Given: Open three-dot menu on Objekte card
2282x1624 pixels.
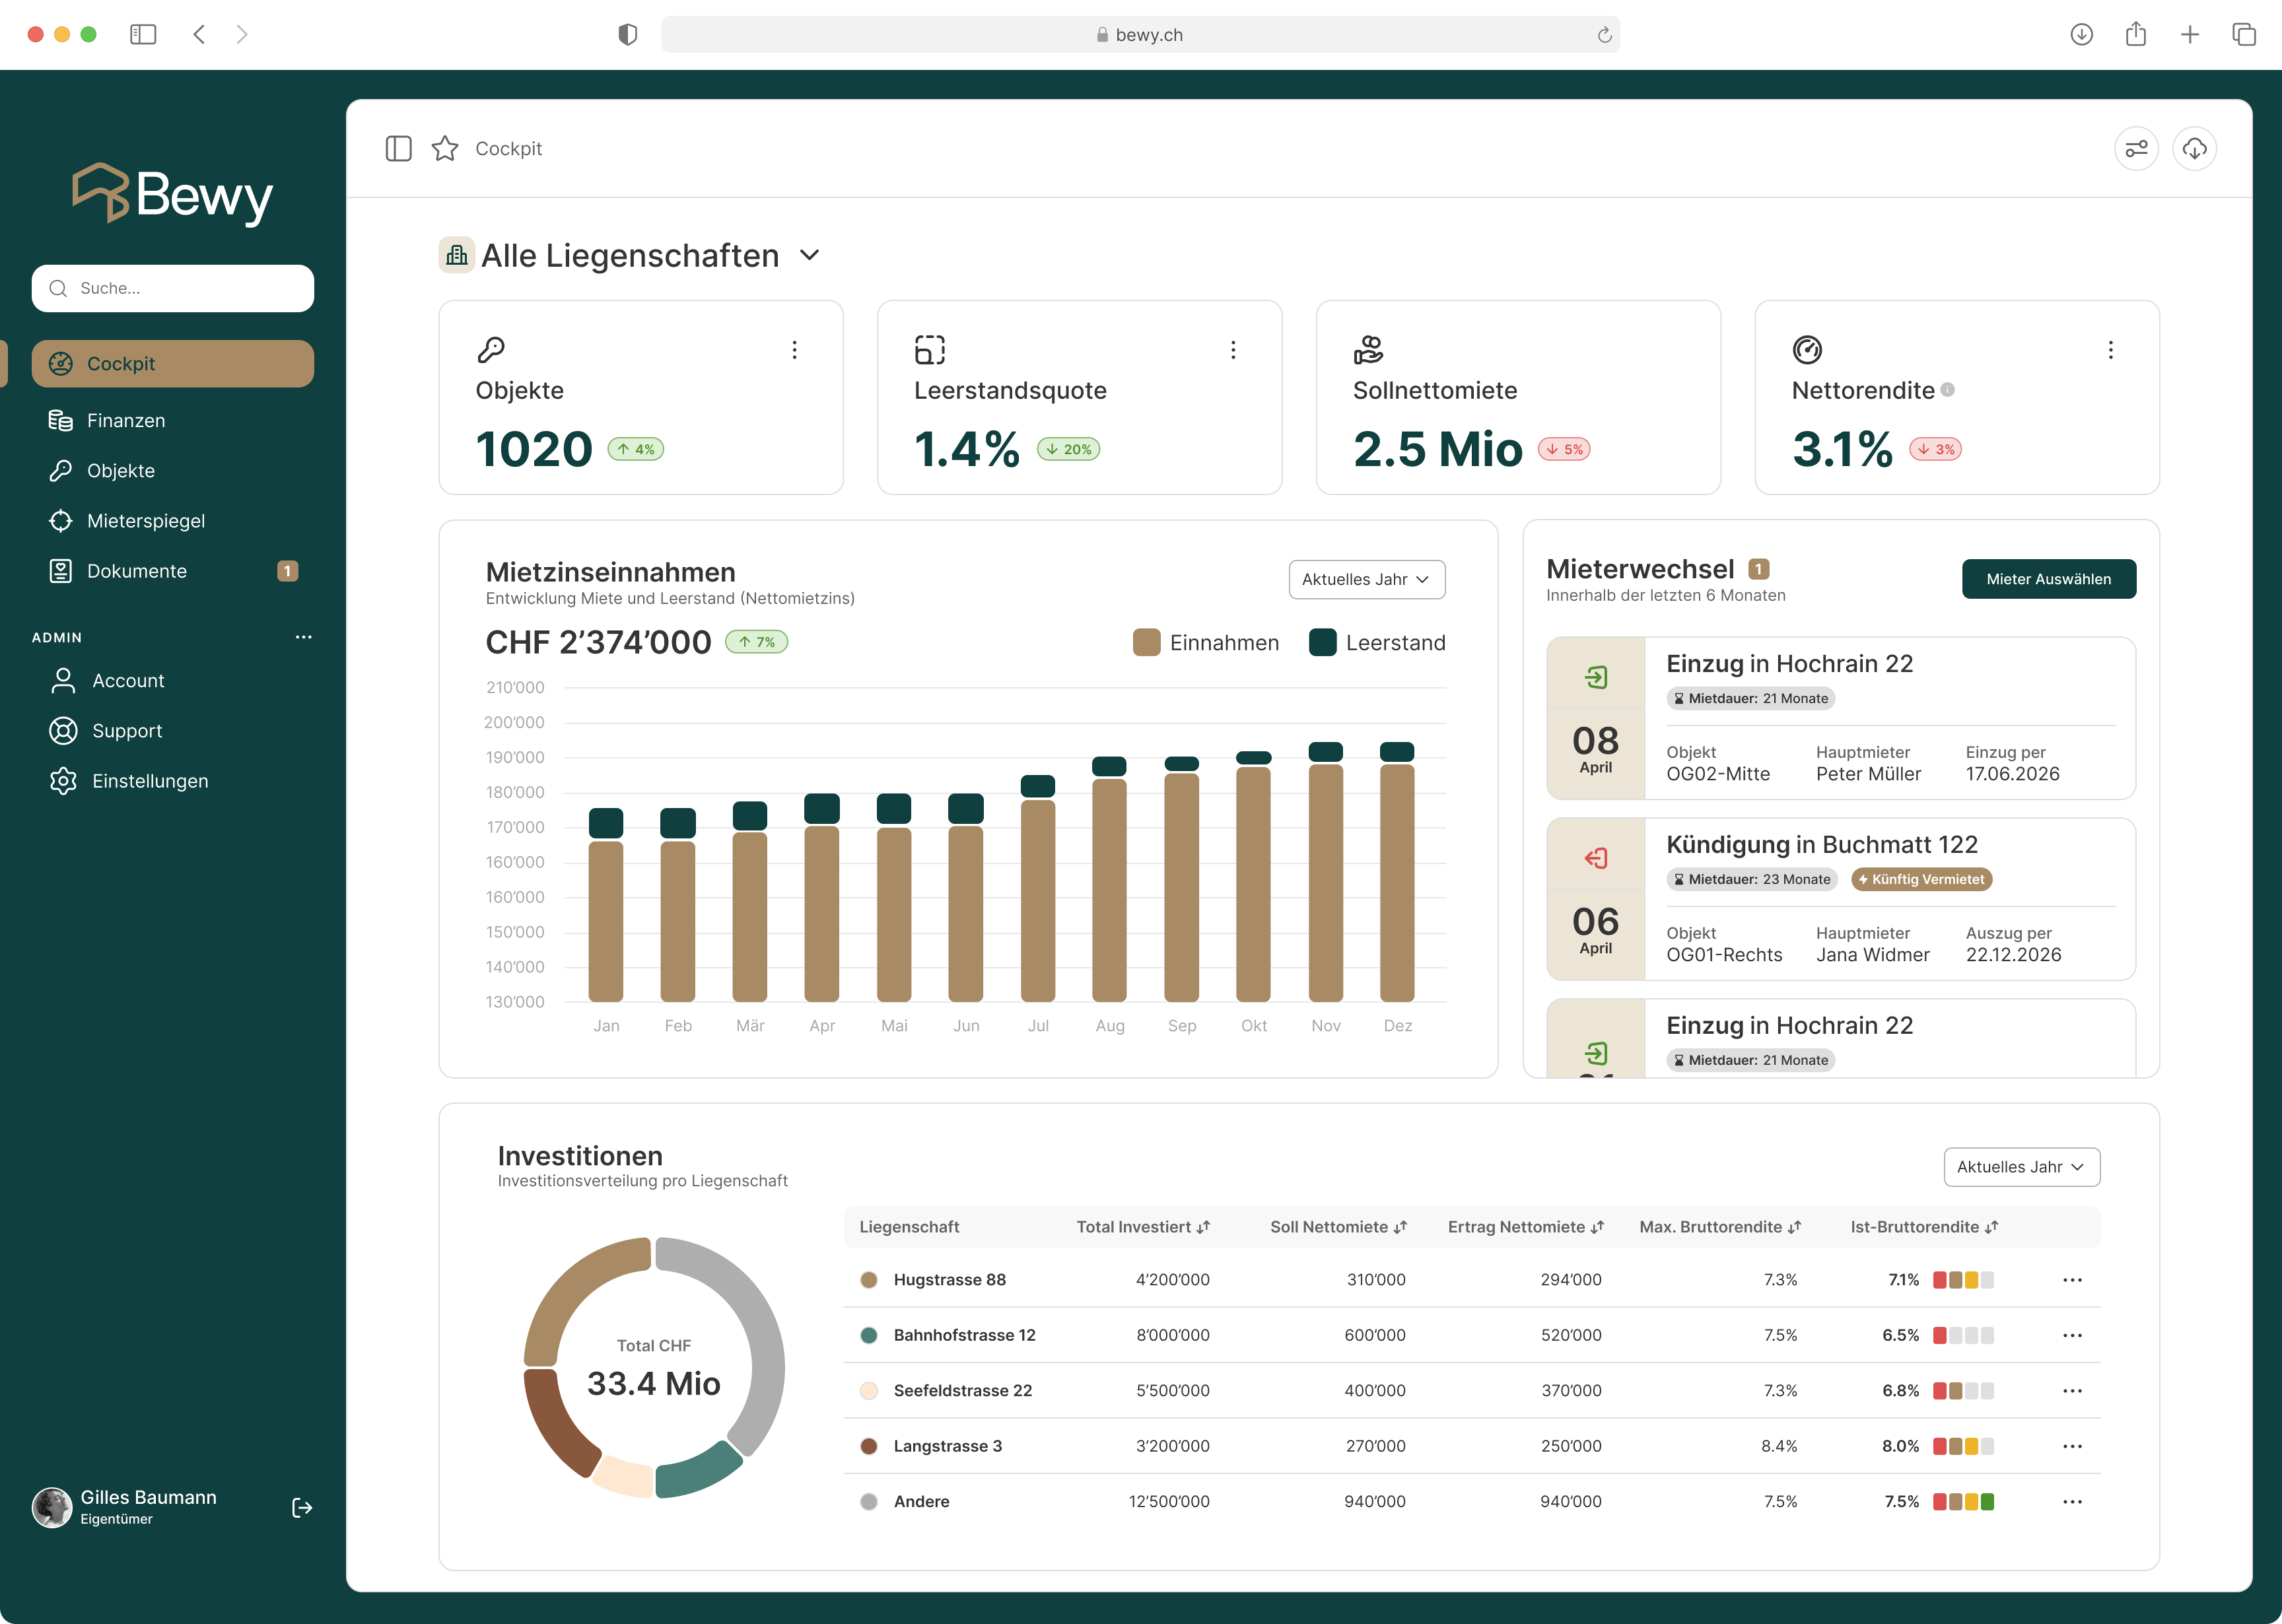Looking at the screenshot, I should pos(794,350).
